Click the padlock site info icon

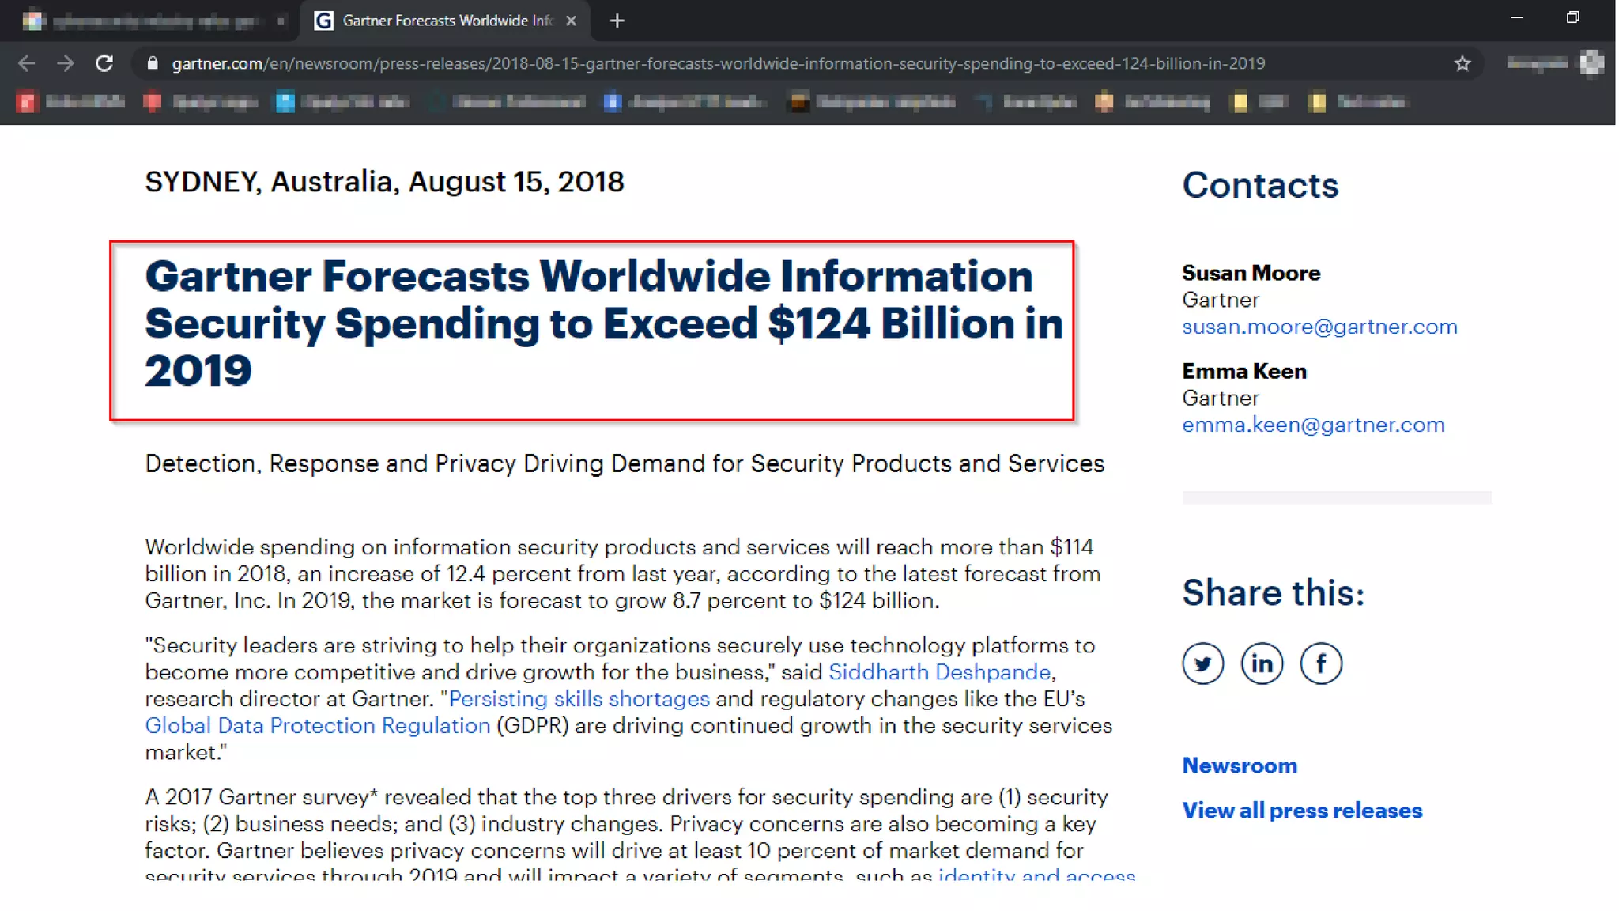pyautogui.click(x=153, y=63)
